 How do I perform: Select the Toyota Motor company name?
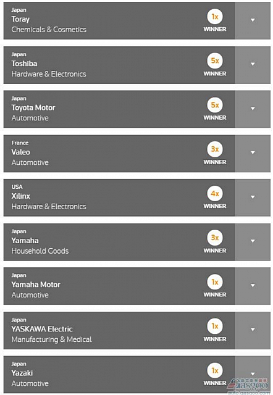coord(33,108)
